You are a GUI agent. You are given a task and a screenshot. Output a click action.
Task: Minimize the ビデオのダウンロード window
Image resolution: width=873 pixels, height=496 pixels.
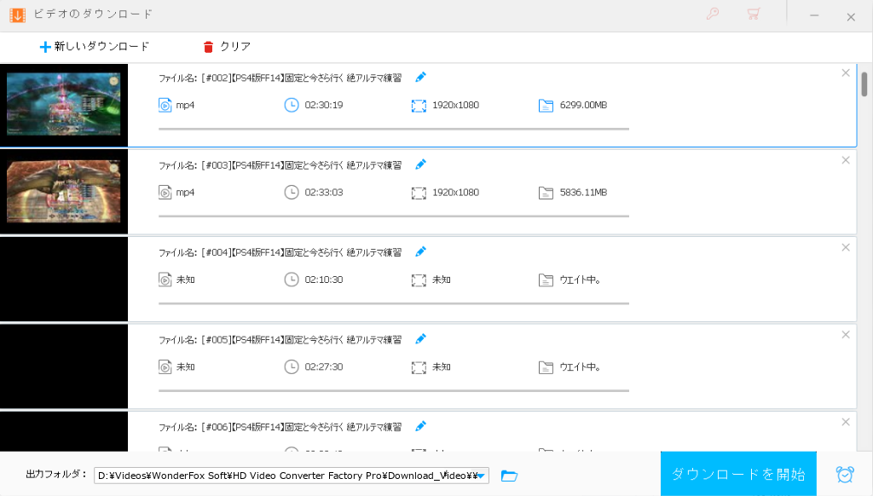coord(814,15)
